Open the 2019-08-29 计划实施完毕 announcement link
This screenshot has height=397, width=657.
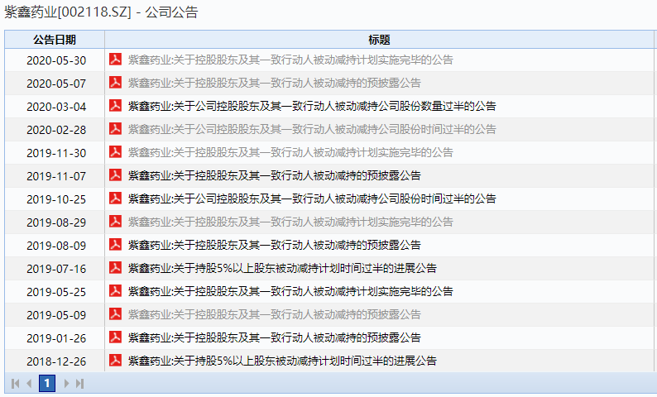[290, 222]
